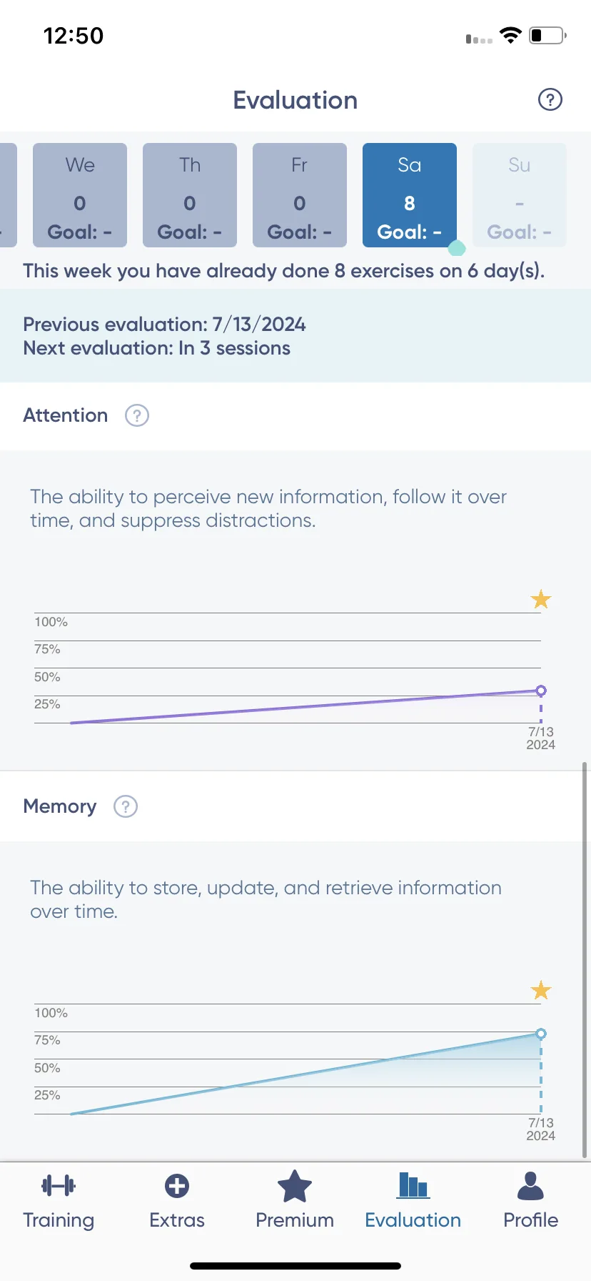Tap the gold star above Attention chart
The height and width of the screenshot is (1281, 591).
coord(541,599)
